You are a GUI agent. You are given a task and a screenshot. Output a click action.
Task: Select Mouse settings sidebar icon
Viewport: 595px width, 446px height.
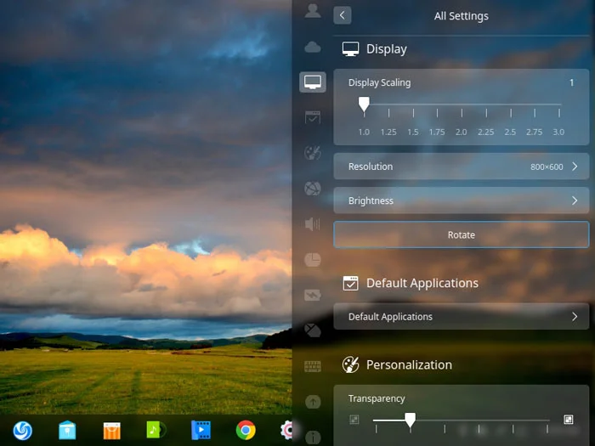tap(313, 330)
